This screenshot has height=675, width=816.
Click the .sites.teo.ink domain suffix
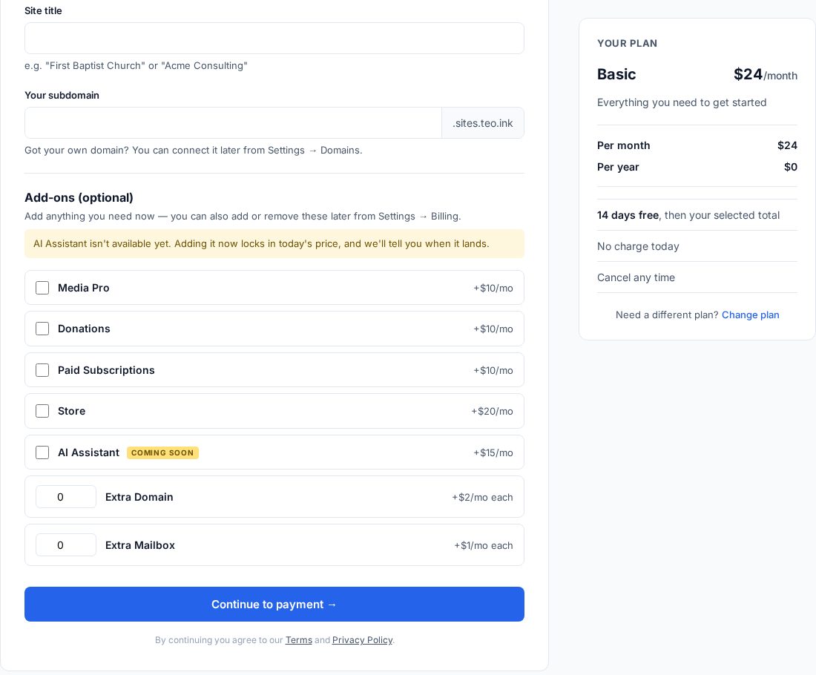483,123
